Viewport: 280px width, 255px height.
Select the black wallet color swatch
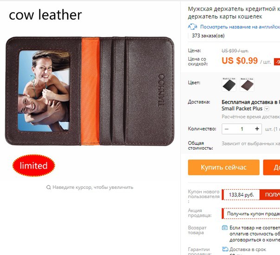229,85
